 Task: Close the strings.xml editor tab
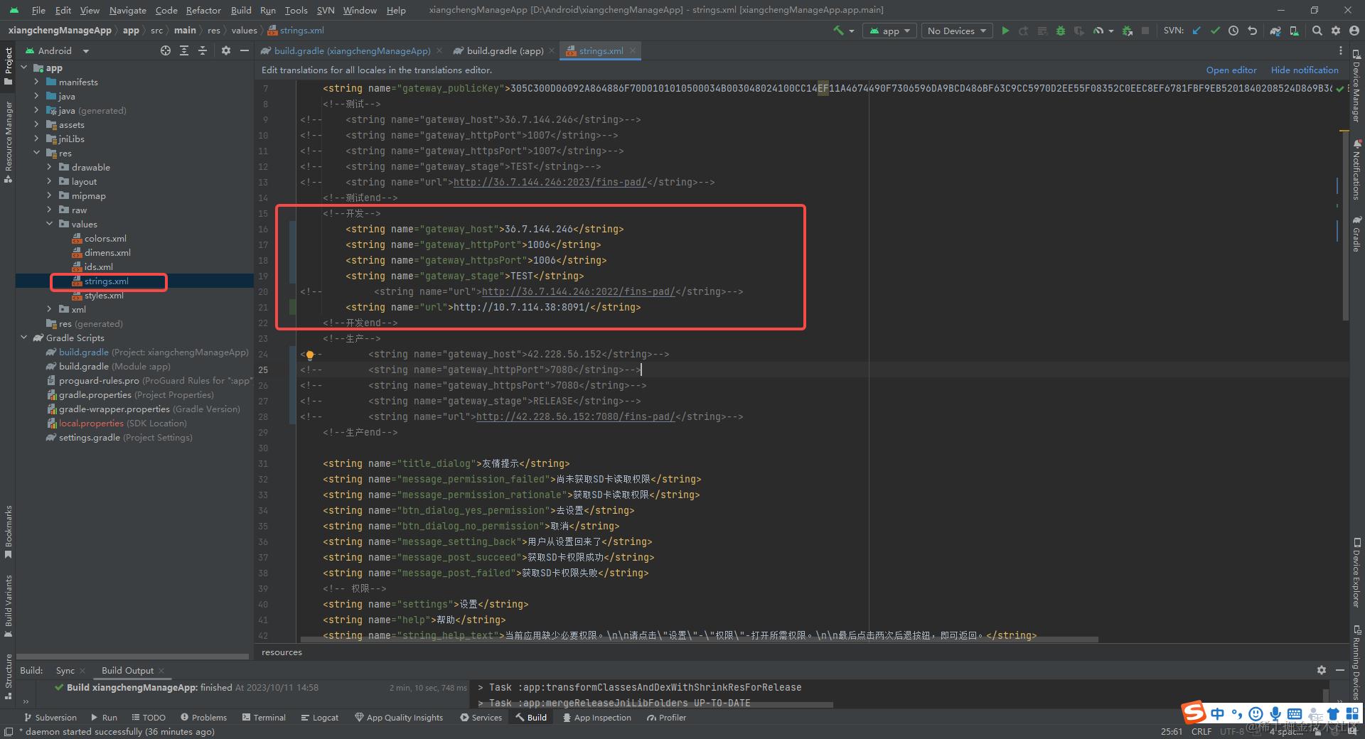click(x=632, y=50)
